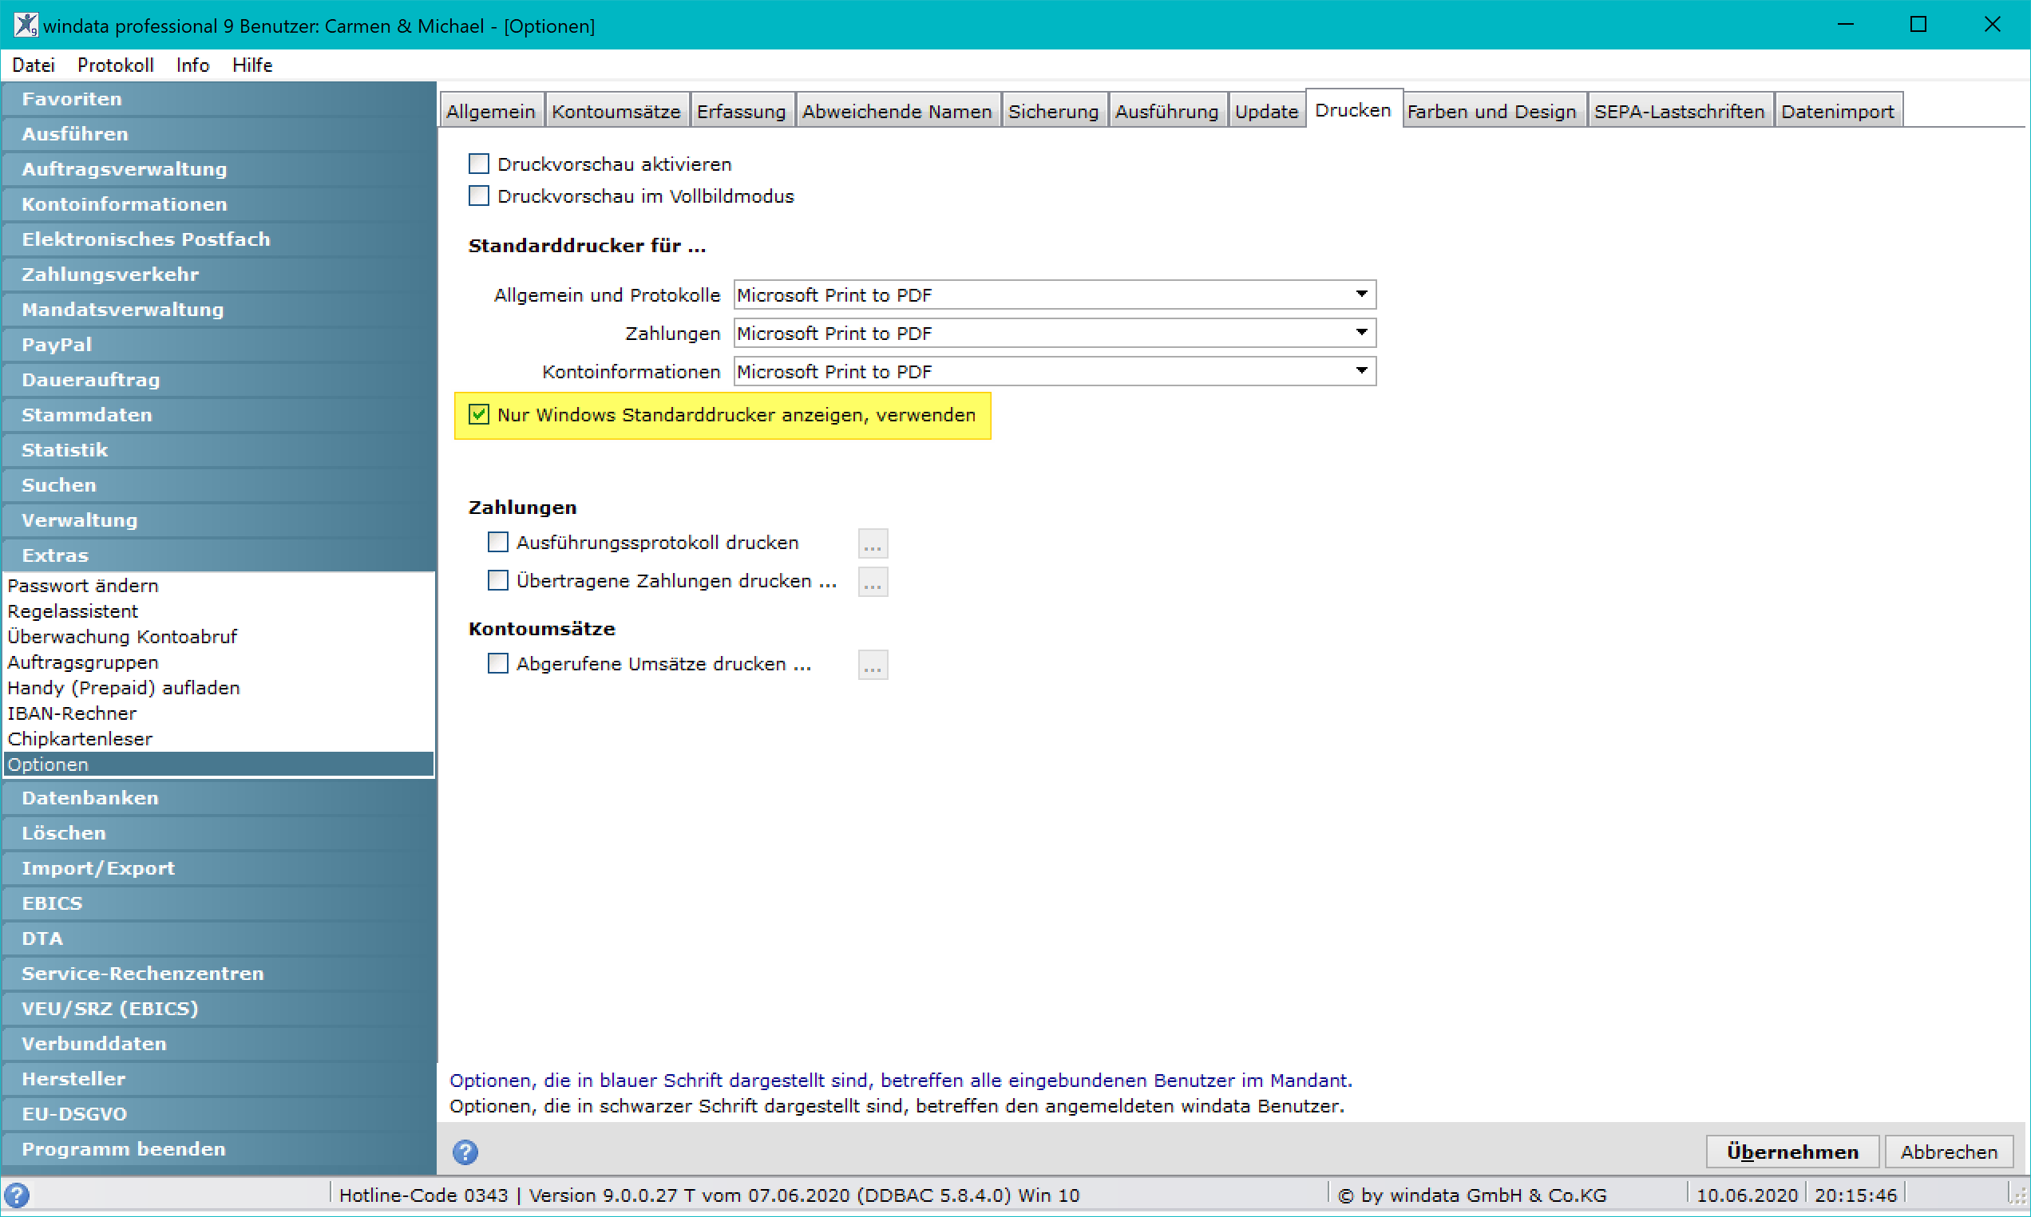Check Ausführungssprotokoll drucken
Image resolution: width=2031 pixels, height=1217 pixels.
[498, 542]
